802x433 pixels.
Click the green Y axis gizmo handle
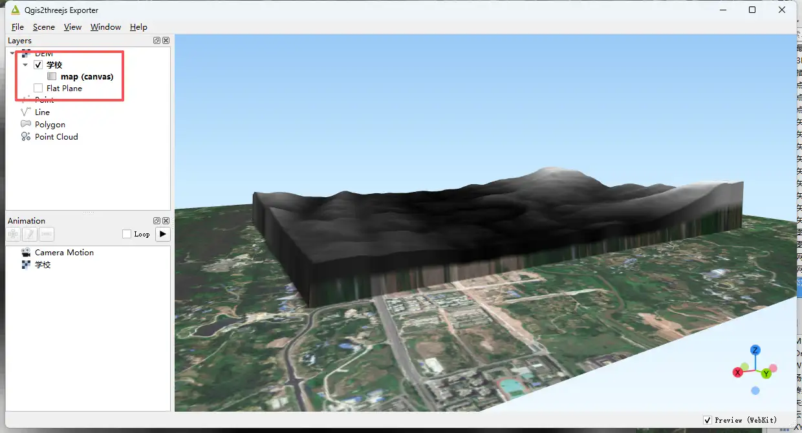coord(766,374)
